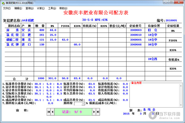Open the 帮助(H) menu

(63, 8)
